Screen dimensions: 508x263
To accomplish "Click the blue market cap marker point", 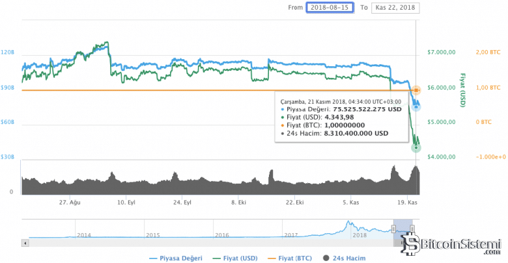I will (x=416, y=105).
